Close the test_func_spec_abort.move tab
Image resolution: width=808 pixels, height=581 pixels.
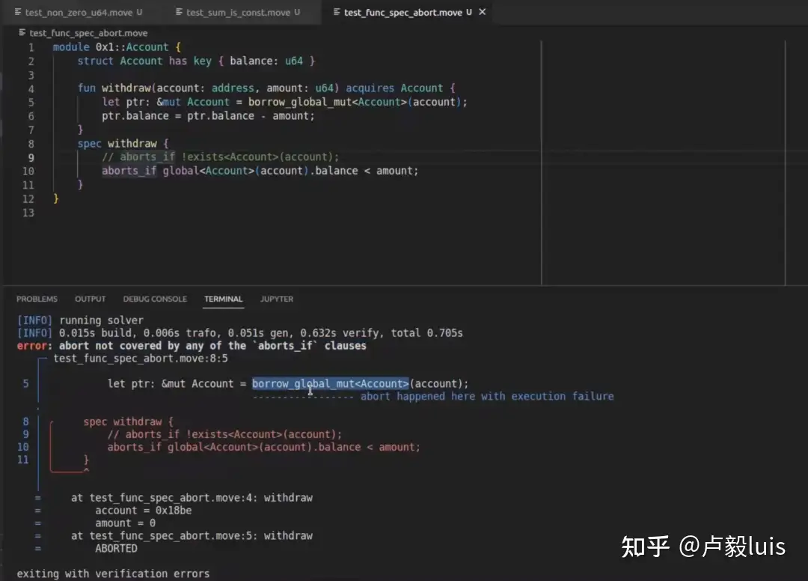(x=482, y=12)
